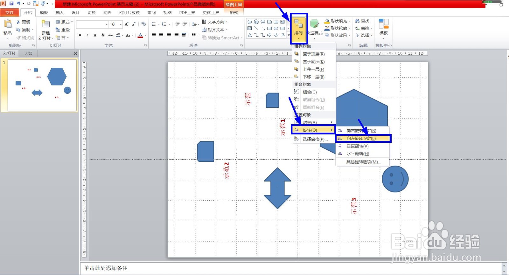
Task: Align text right in paragraph group
Action: click(x=169, y=35)
